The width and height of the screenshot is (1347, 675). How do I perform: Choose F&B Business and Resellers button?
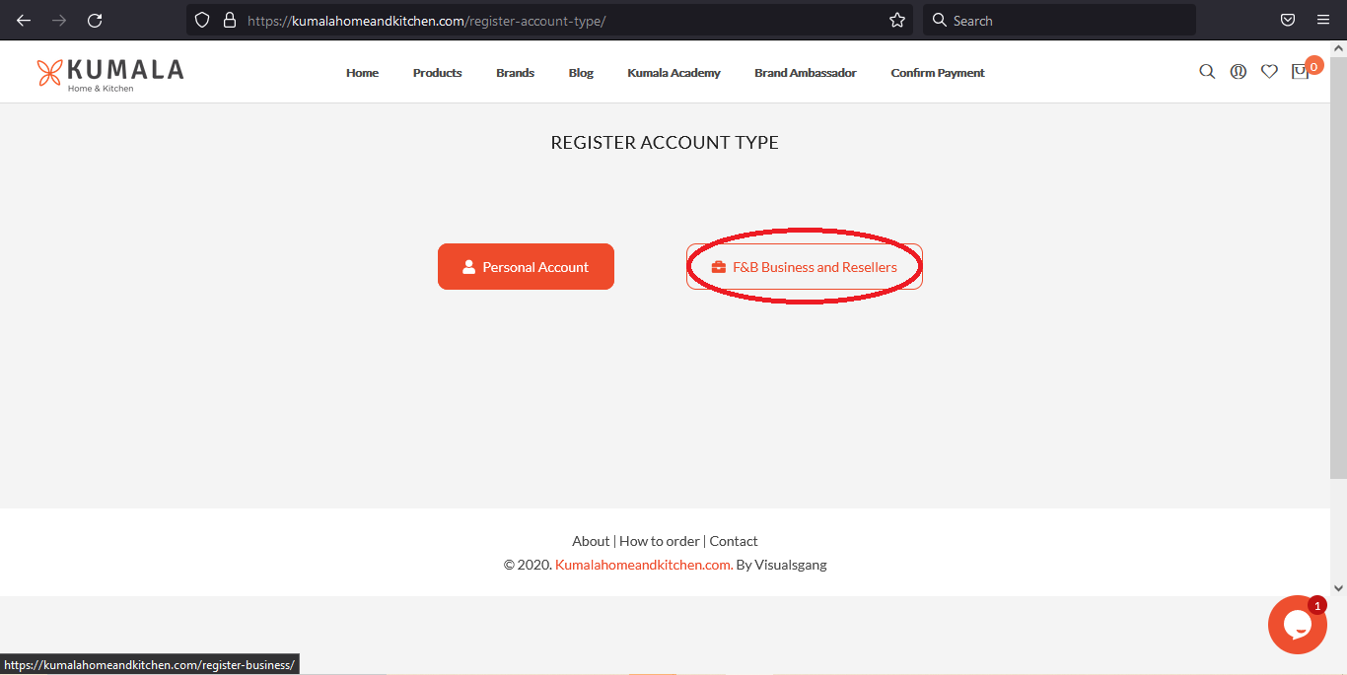pyautogui.click(x=805, y=267)
